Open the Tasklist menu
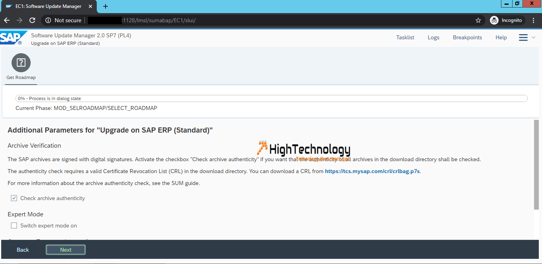The width and height of the screenshot is (542, 264). [405, 37]
